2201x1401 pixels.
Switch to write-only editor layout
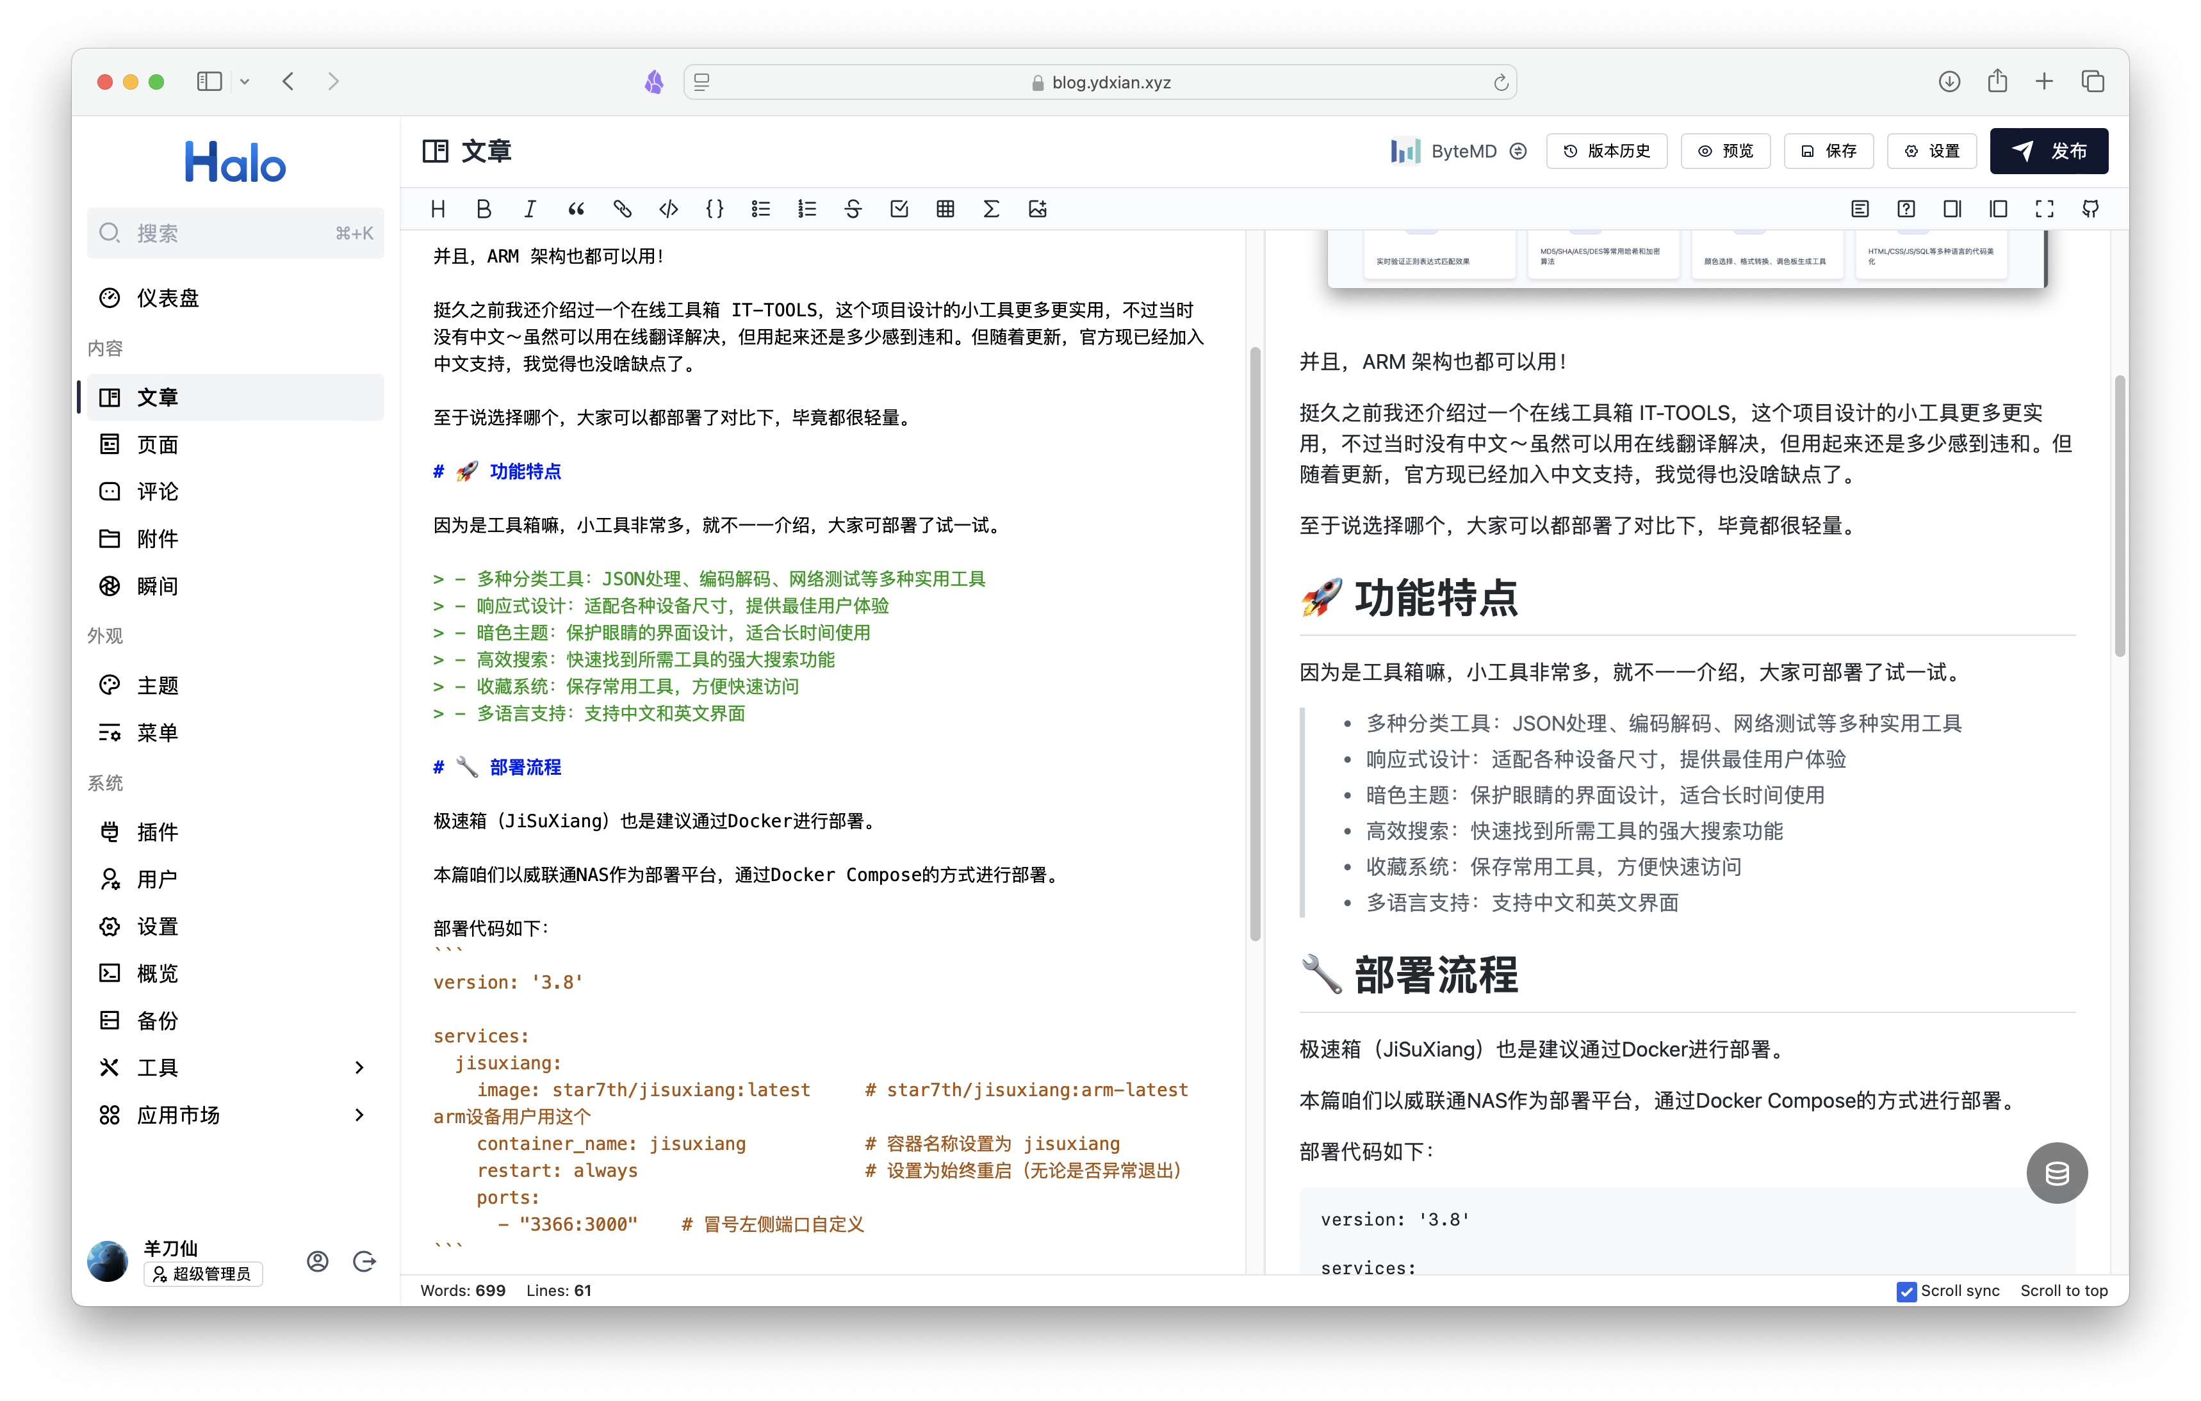coord(1952,209)
